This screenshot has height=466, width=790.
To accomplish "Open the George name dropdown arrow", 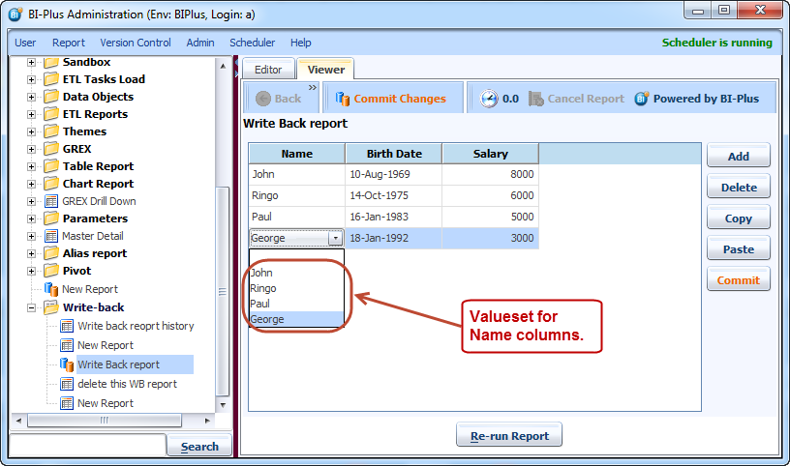I will [x=335, y=238].
